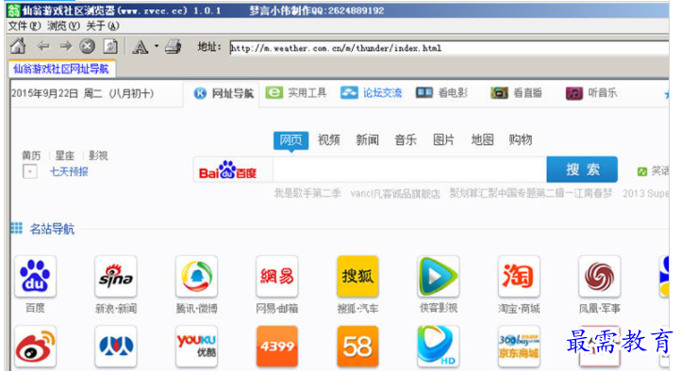Select the 地图 search category
This screenshot has width=681, height=371.
point(482,140)
